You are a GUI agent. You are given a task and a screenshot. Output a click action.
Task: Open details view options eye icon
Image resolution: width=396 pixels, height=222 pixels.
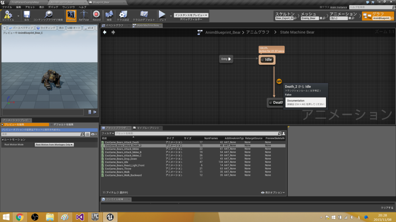point(94,134)
